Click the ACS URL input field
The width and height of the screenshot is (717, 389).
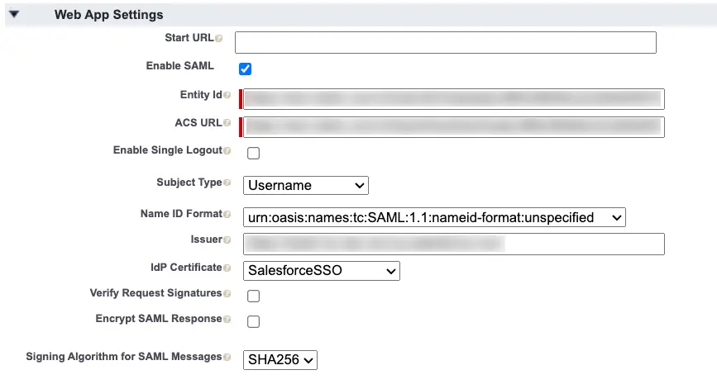pyautogui.click(x=454, y=127)
